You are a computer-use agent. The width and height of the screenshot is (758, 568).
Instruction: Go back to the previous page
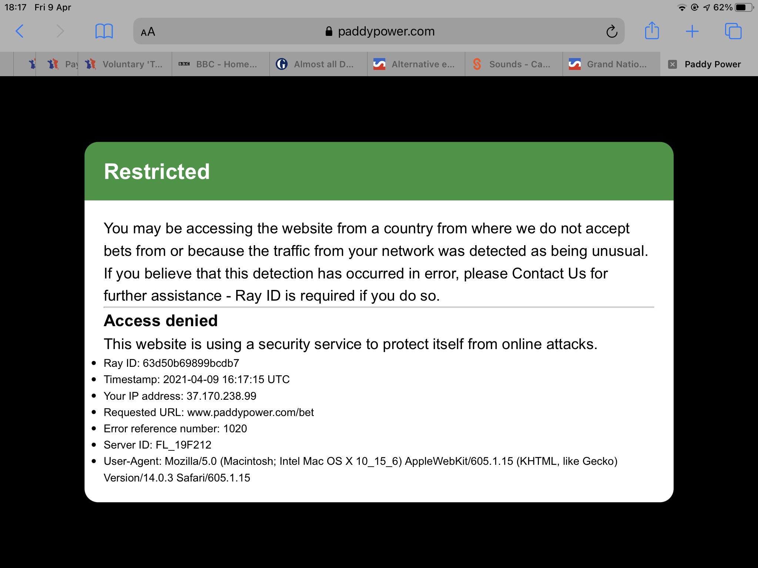pyautogui.click(x=20, y=31)
